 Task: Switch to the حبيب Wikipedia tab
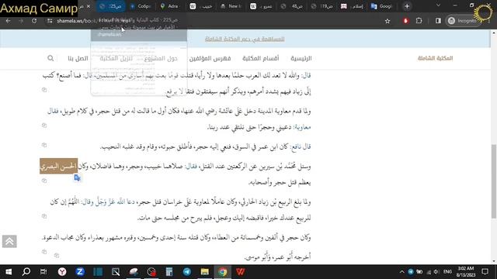(201, 6)
